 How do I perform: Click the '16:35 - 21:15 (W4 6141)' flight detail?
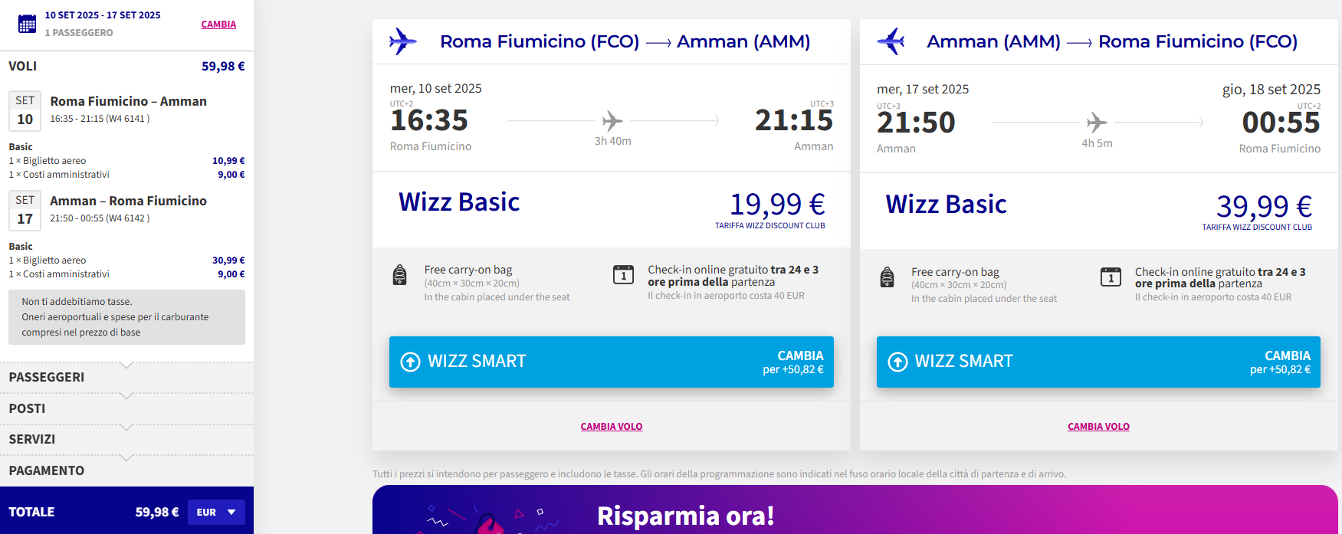100,119
